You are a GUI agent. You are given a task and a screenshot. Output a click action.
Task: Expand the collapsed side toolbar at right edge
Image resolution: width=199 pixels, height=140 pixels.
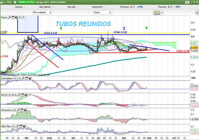(197, 13)
